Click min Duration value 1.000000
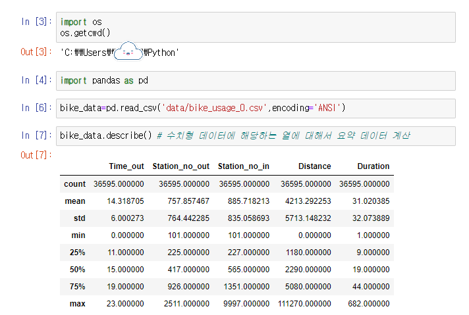469x315 pixels. (x=373, y=235)
